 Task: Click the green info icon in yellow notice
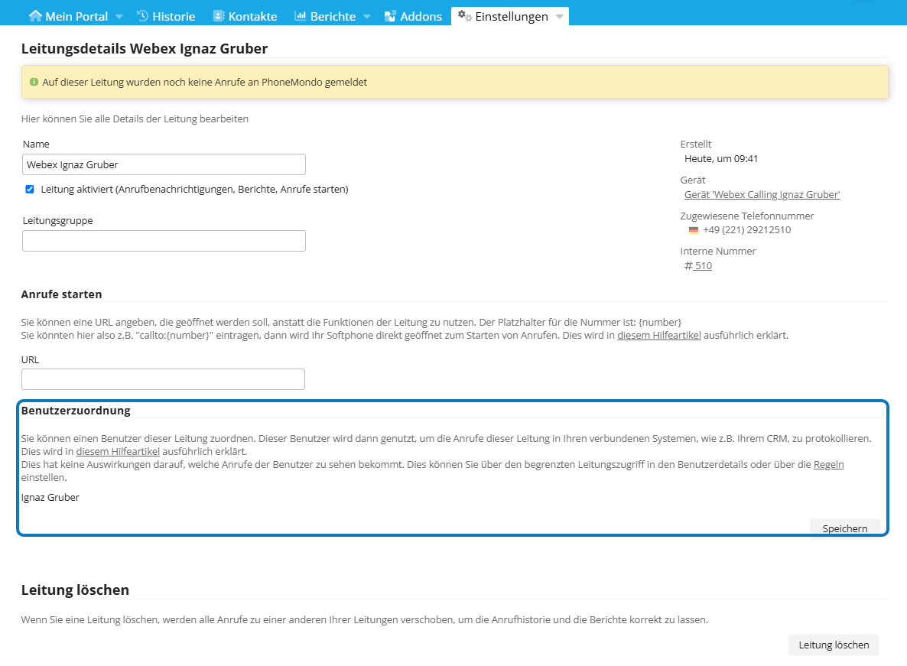[34, 82]
